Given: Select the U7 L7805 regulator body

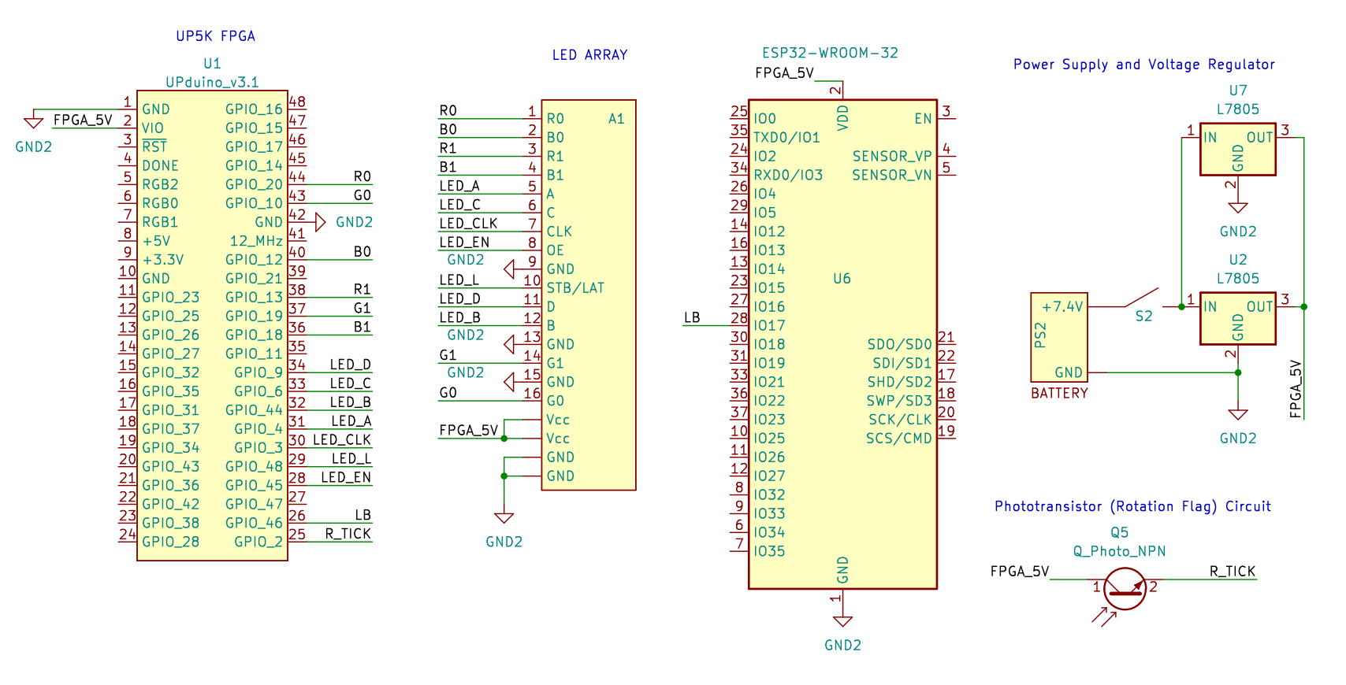Looking at the screenshot, I should 1238,149.
